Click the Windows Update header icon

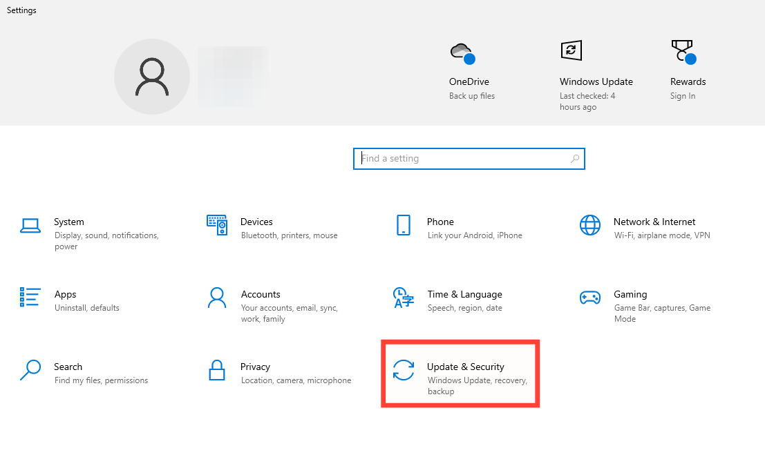571,50
